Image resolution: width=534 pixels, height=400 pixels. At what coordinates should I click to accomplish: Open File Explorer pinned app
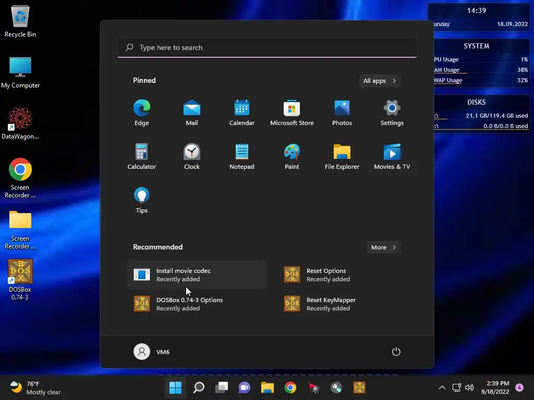point(342,156)
